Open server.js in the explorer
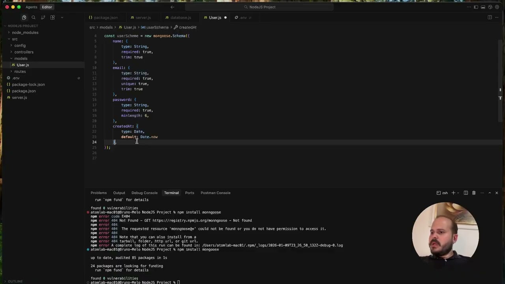Screen dimensions: 505x284 tap(19, 97)
